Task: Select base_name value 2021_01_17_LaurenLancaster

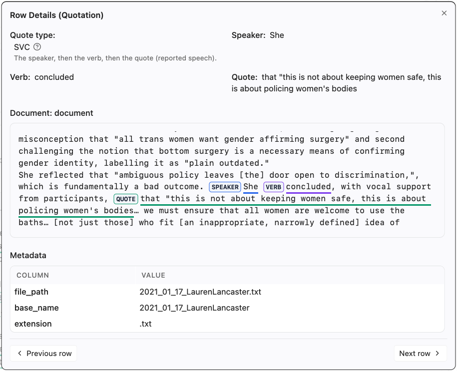Action: 194,308
